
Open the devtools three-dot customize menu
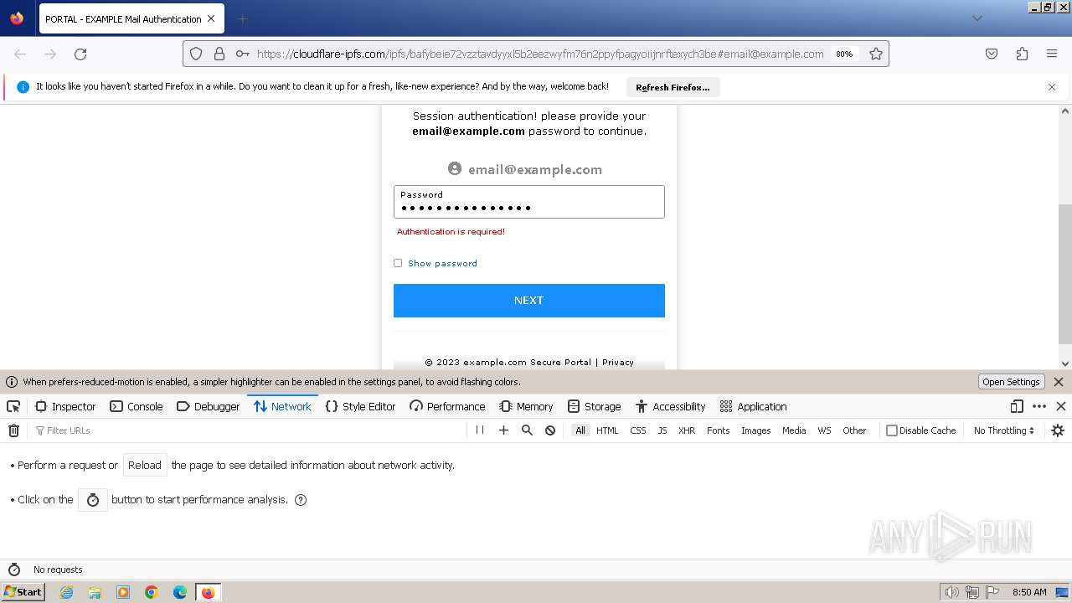(1039, 406)
